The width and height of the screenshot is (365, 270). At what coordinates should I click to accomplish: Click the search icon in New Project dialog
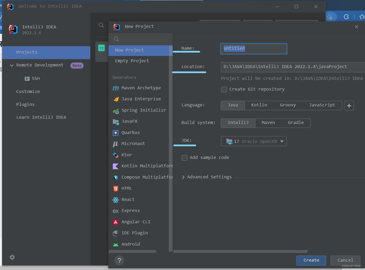(x=117, y=39)
